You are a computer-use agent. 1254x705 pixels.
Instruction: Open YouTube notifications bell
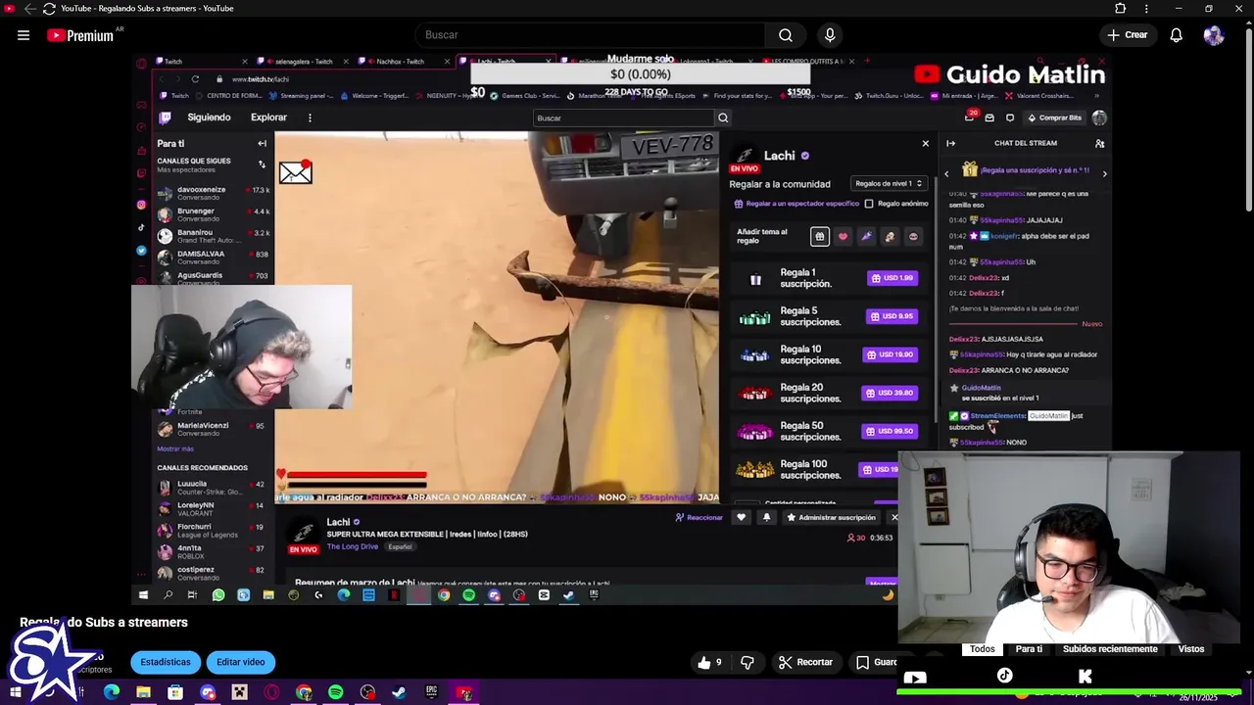1176,35
